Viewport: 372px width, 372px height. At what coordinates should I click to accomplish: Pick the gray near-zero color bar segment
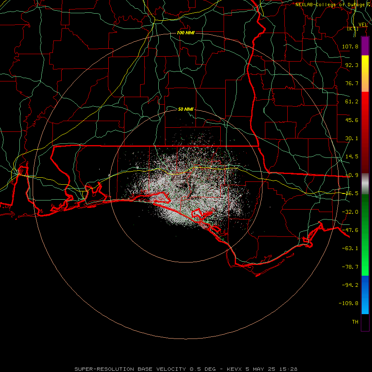[x=365, y=184]
